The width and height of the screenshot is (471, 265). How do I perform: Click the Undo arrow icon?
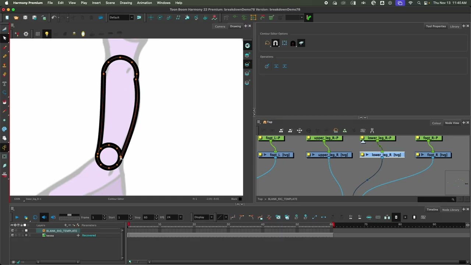click(x=54, y=17)
